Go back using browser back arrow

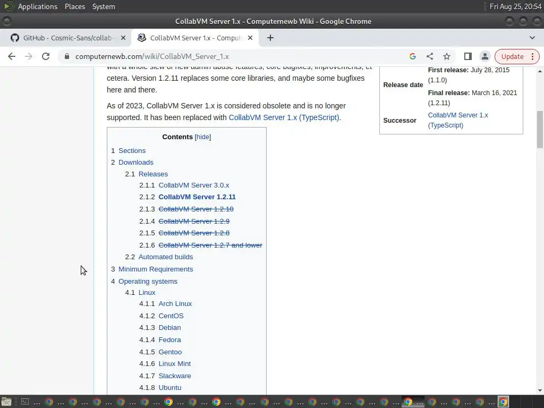(12, 56)
